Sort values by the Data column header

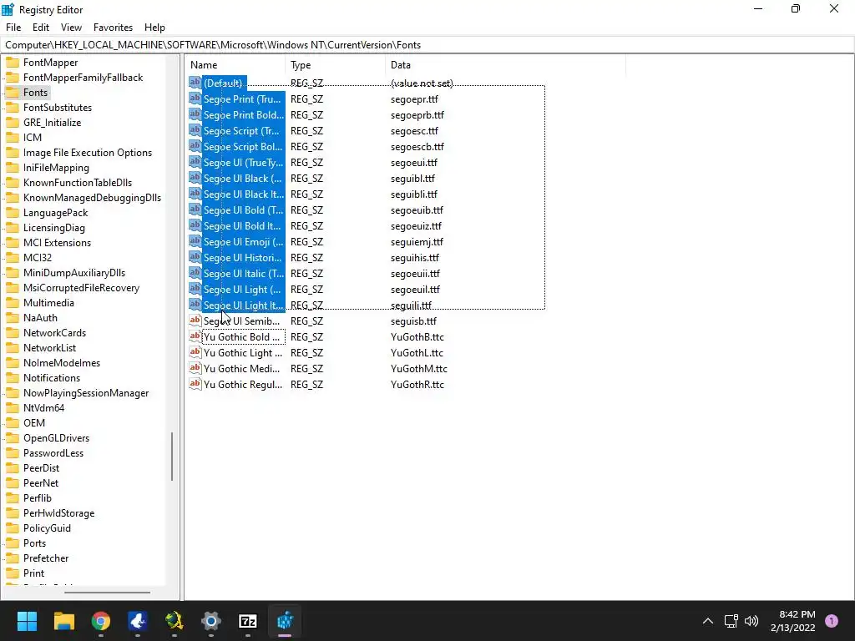click(x=505, y=65)
